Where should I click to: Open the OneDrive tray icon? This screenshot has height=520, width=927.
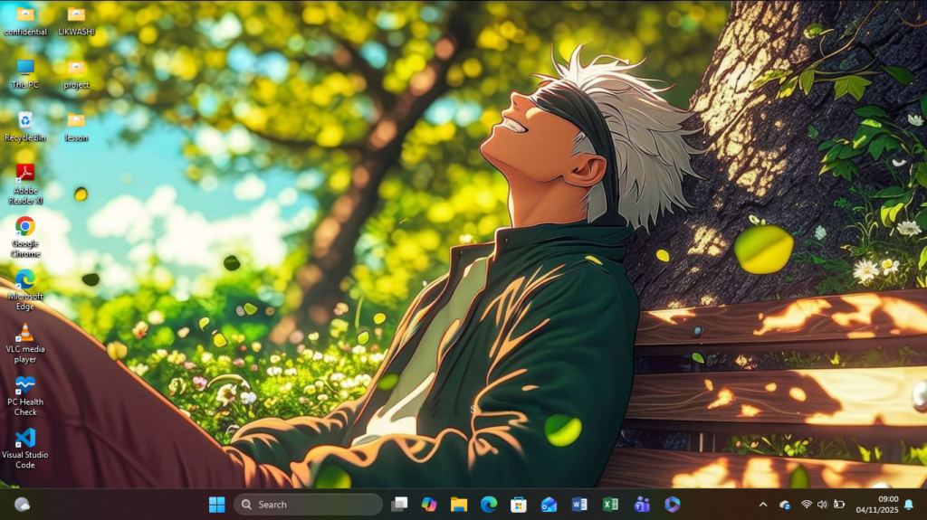coord(785,505)
